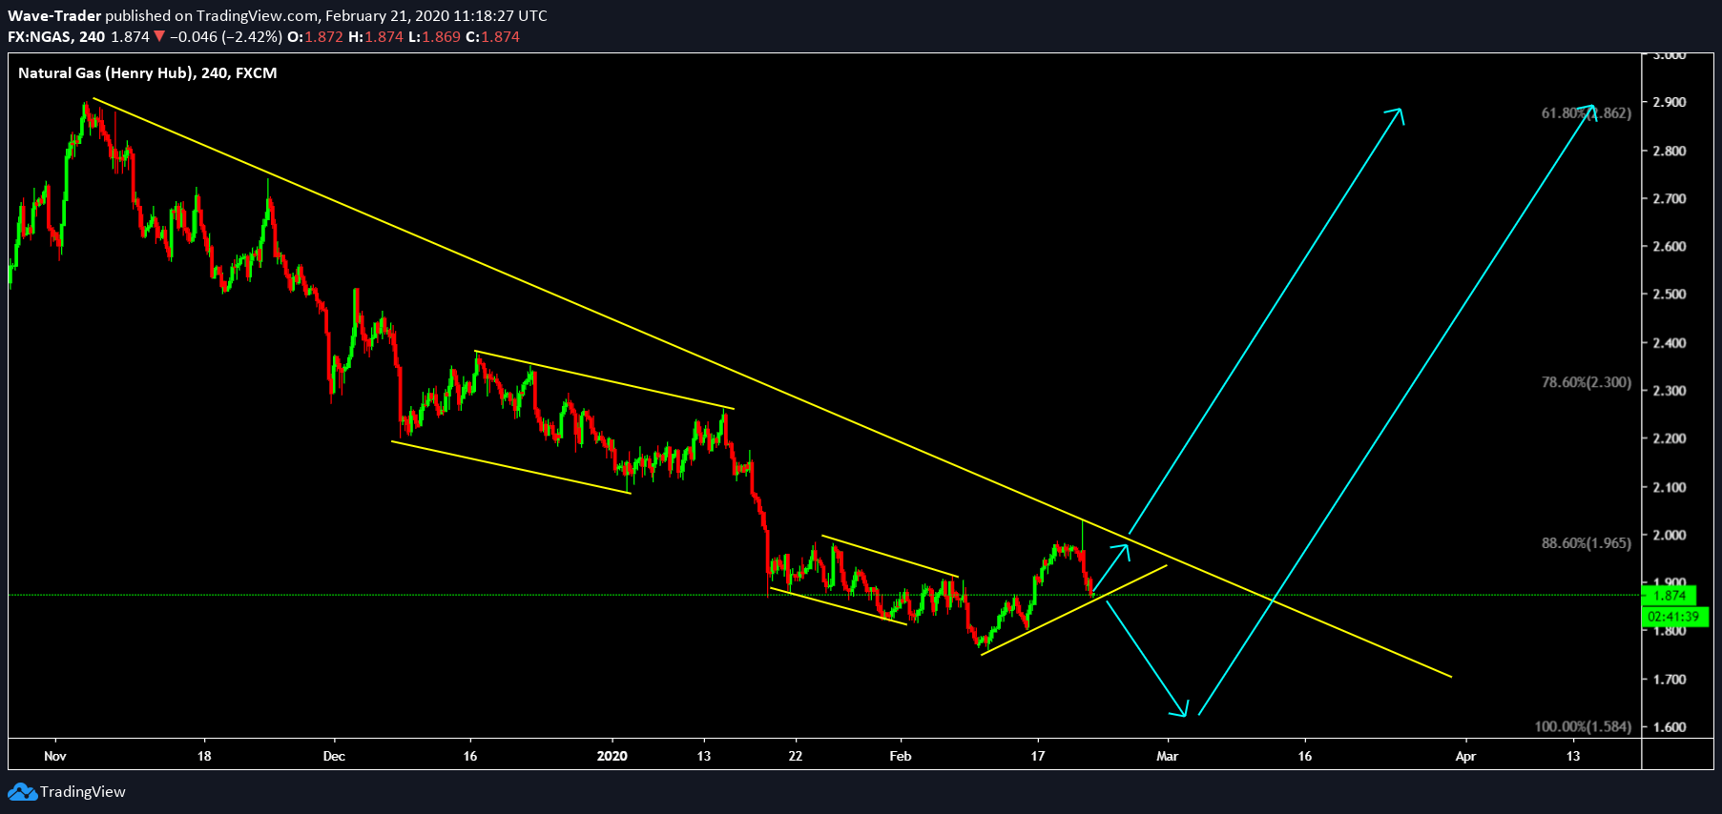This screenshot has height=814, width=1722.
Task: Click the date label 22 on time axis
Action: click(795, 756)
